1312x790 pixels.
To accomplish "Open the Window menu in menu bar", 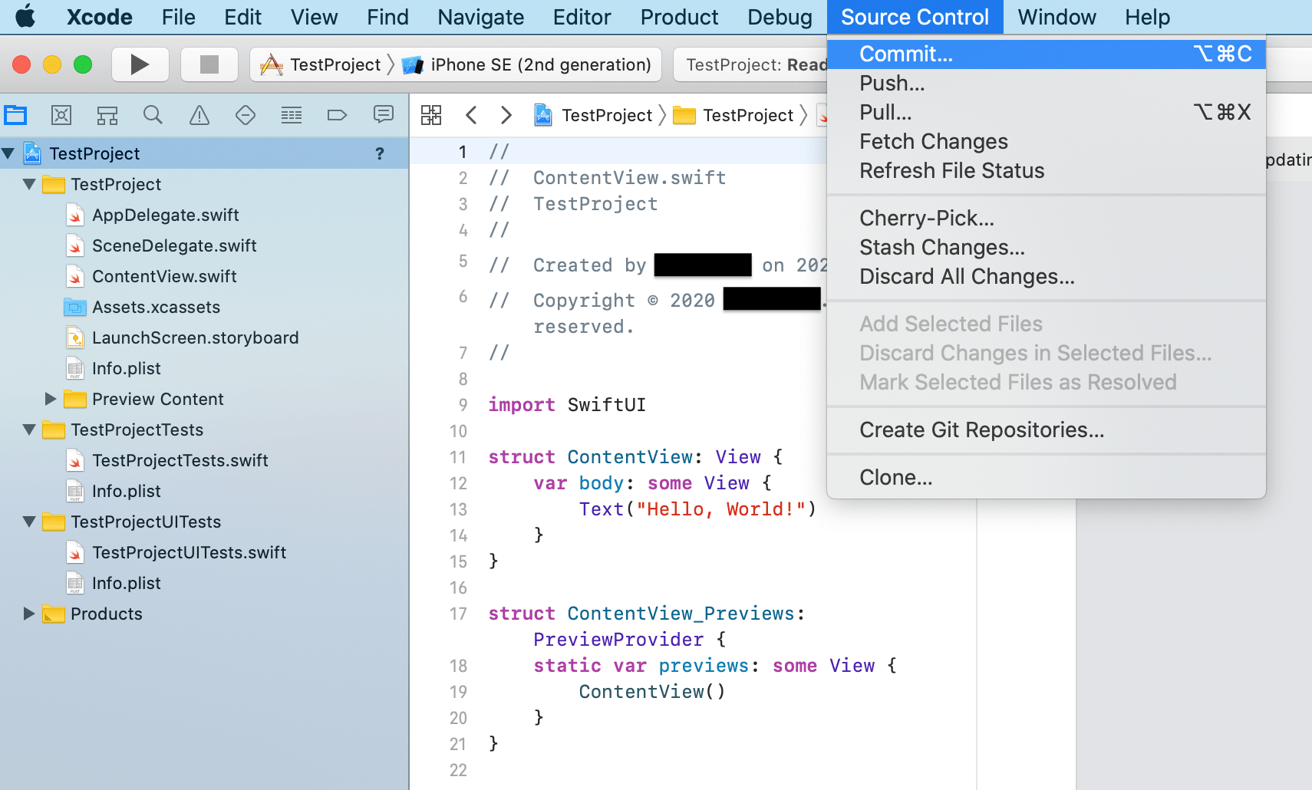I will (x=1056, y=16).
